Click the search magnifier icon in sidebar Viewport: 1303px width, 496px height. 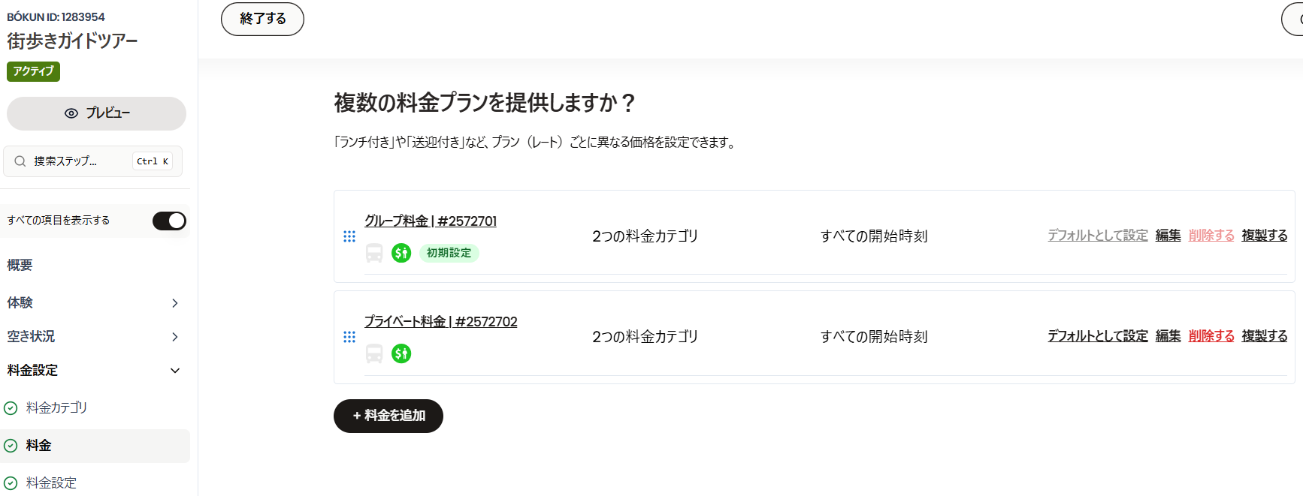click(x=20, y=161)
